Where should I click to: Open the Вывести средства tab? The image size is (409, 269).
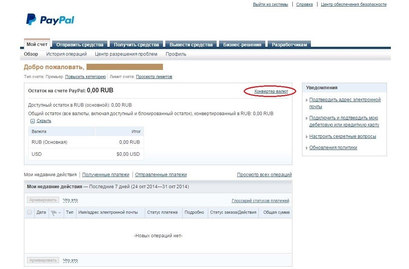[x=191, y=44]
